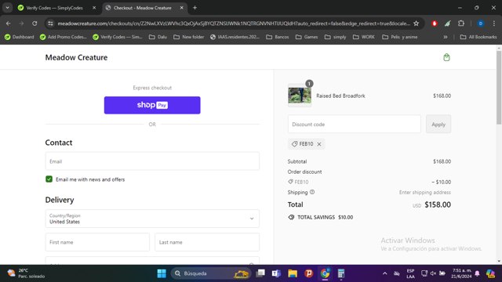Reload the checkout page
The image size is (502, 282).
click(x=35, y=23)
